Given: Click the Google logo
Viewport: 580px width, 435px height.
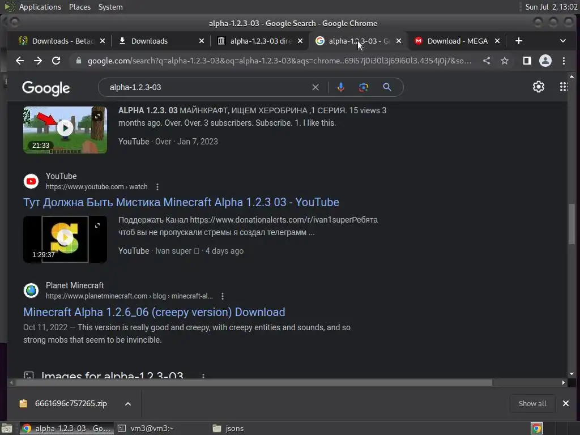Looking at the screenshot, I should [46, 88].
